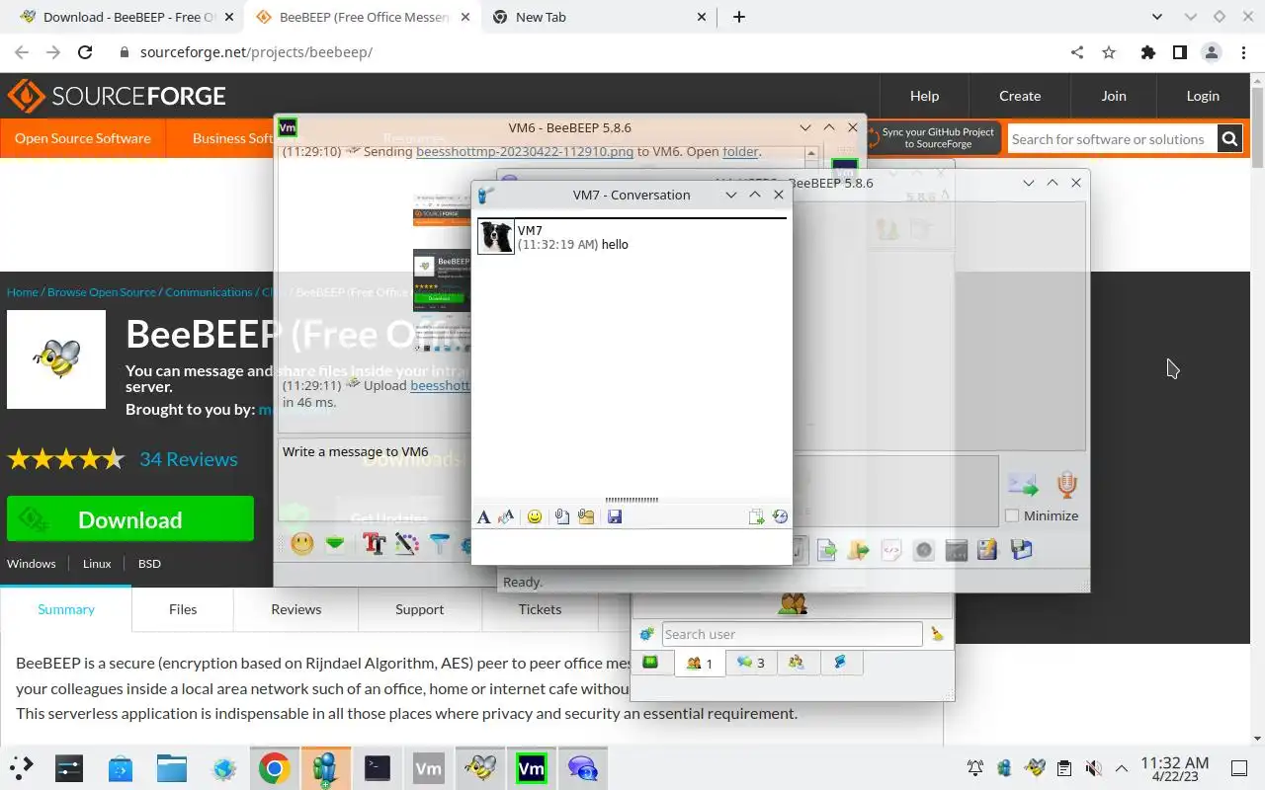Click the send folder icon in BeeBEEP toolbar

[858, 550]
